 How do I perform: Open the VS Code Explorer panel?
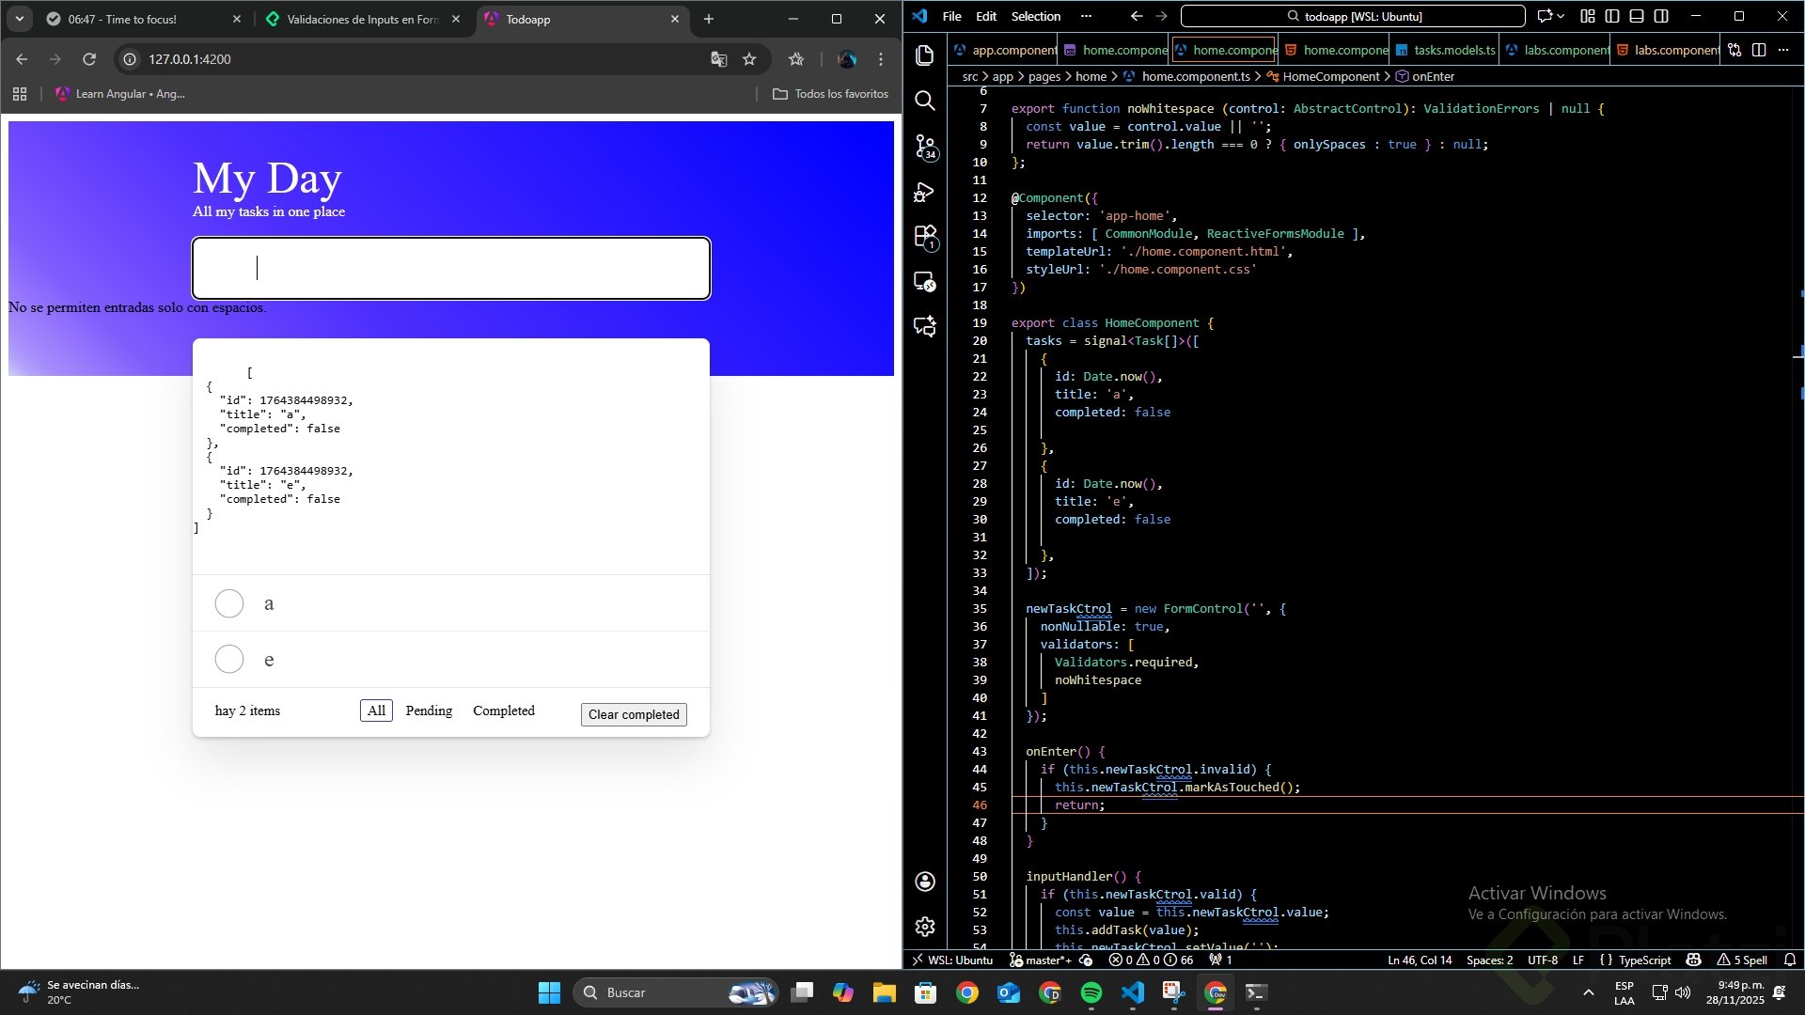pyautogui.click(x=925, y=55)
